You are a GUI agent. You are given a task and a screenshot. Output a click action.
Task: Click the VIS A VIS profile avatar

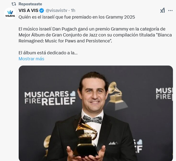pyautogui.click(x=10, y=14)
